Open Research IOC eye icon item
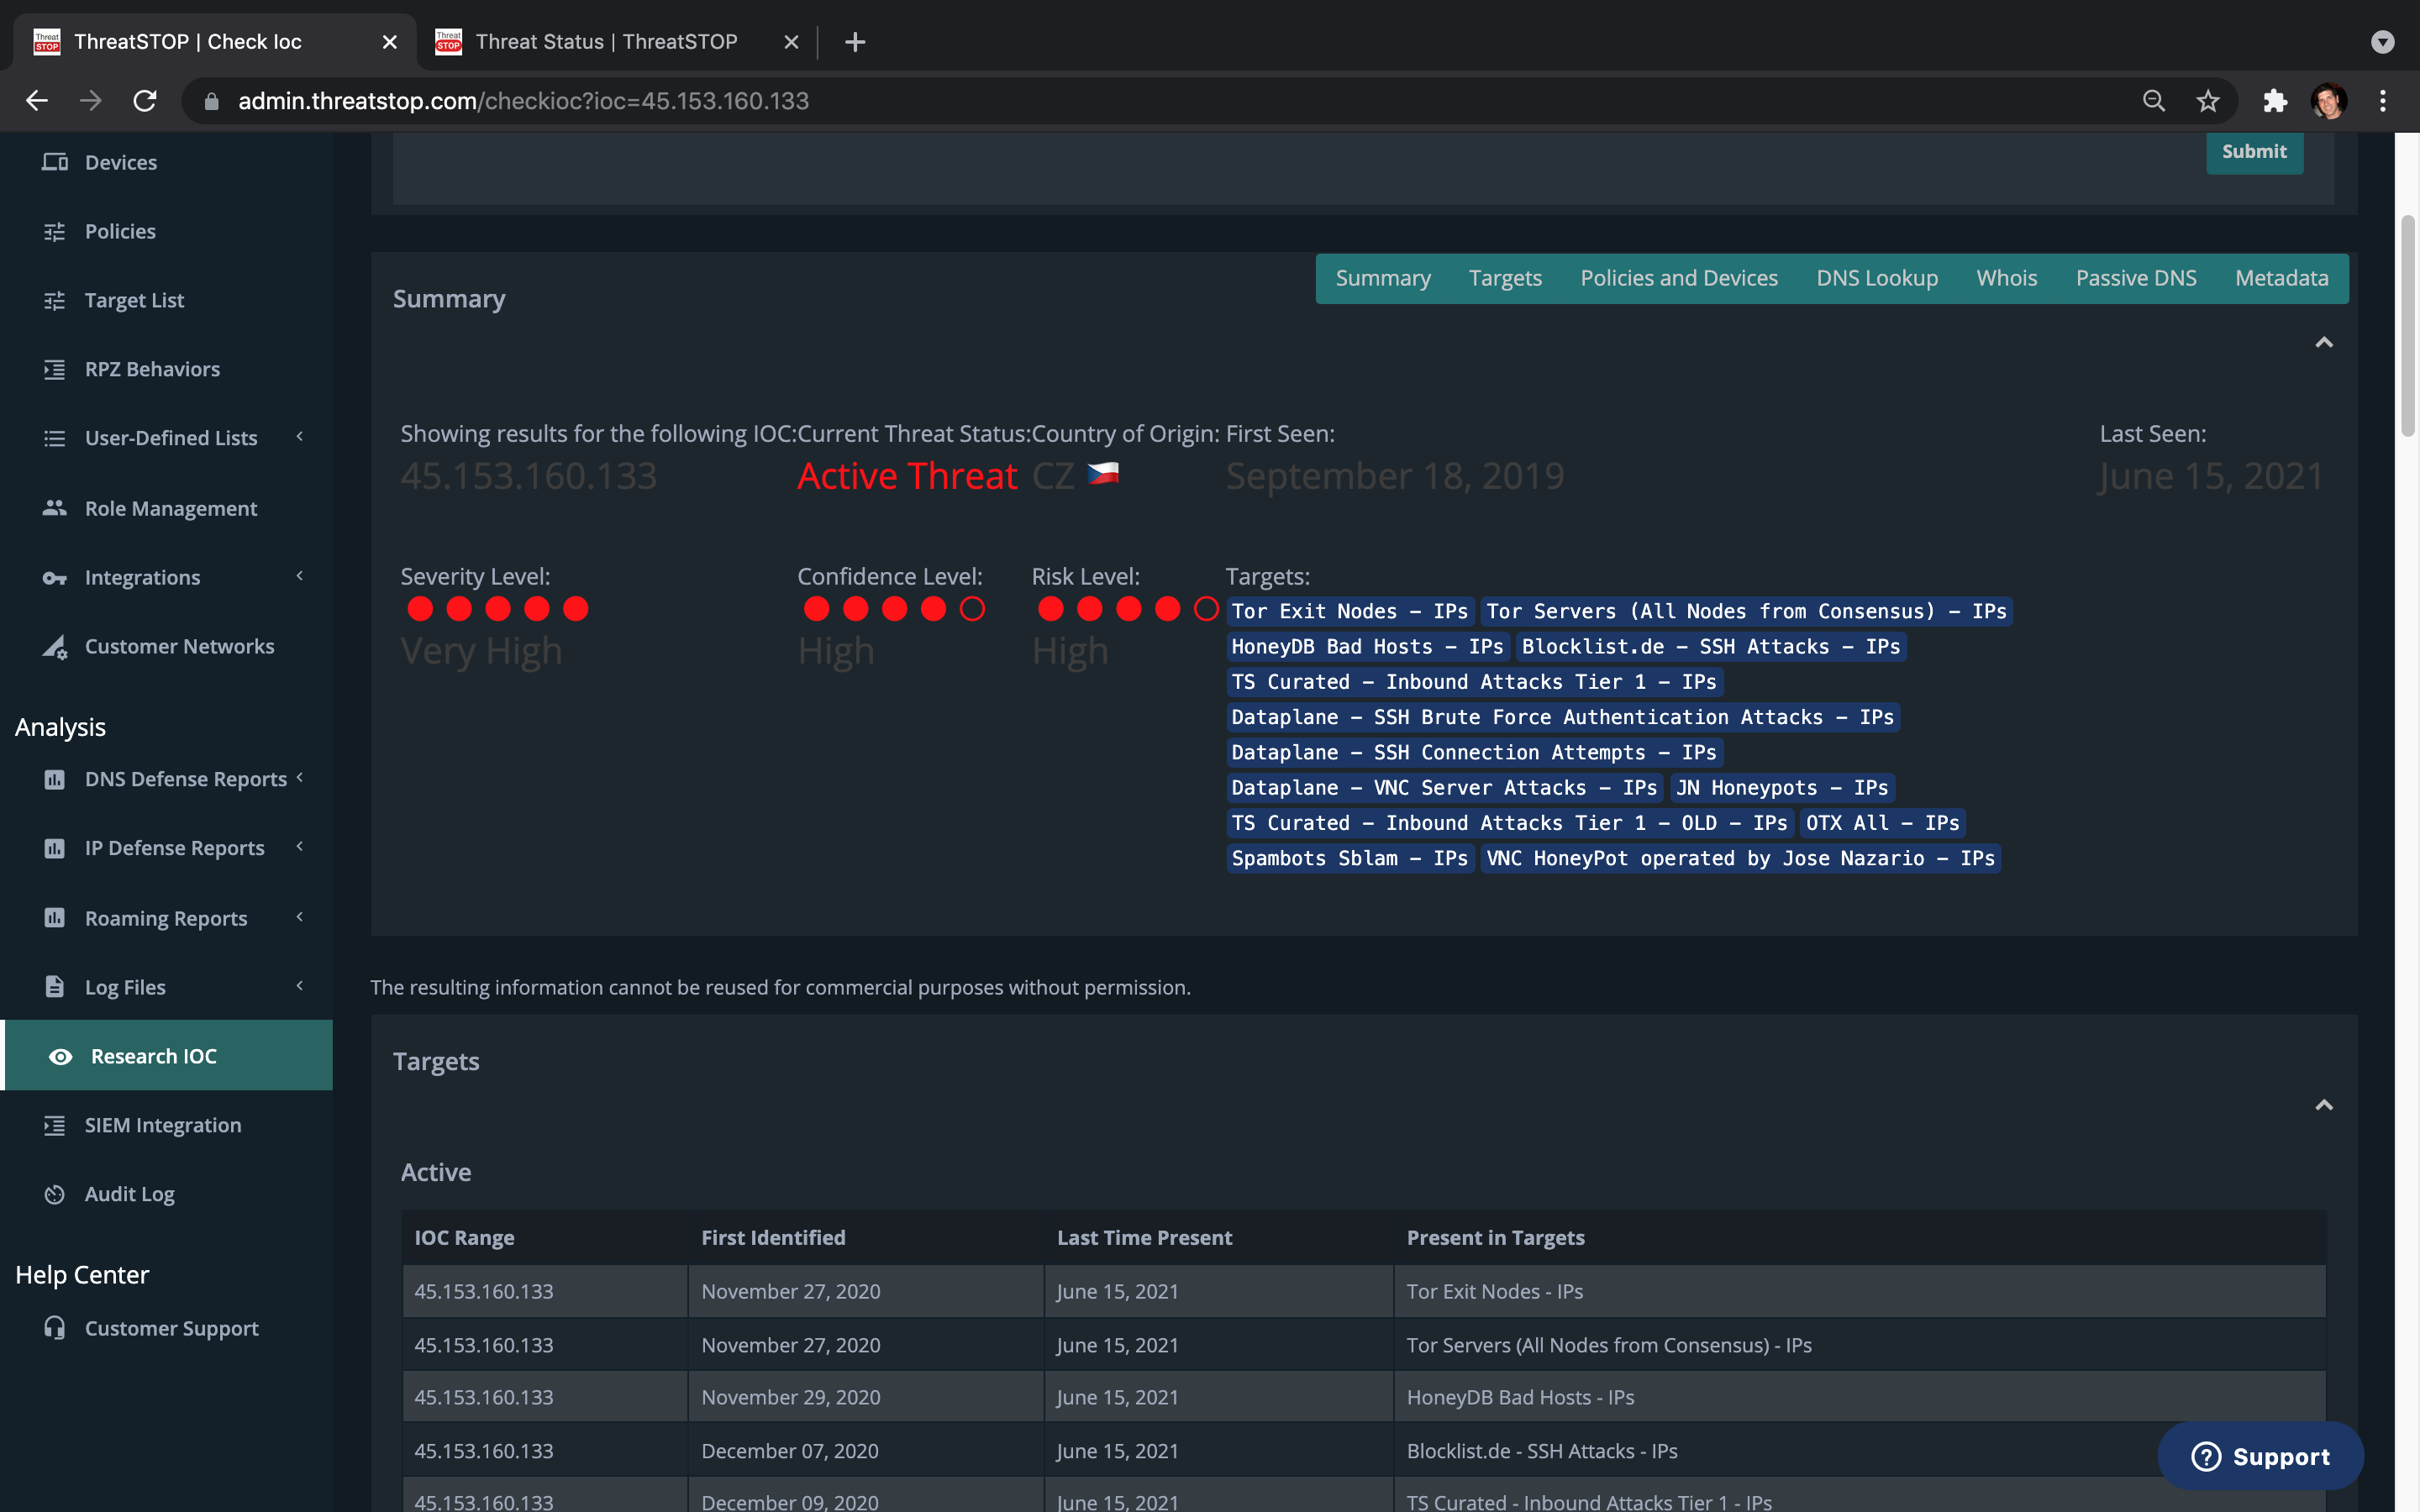Screen dimensions: 2420x1512 (x=61, y=1056)
